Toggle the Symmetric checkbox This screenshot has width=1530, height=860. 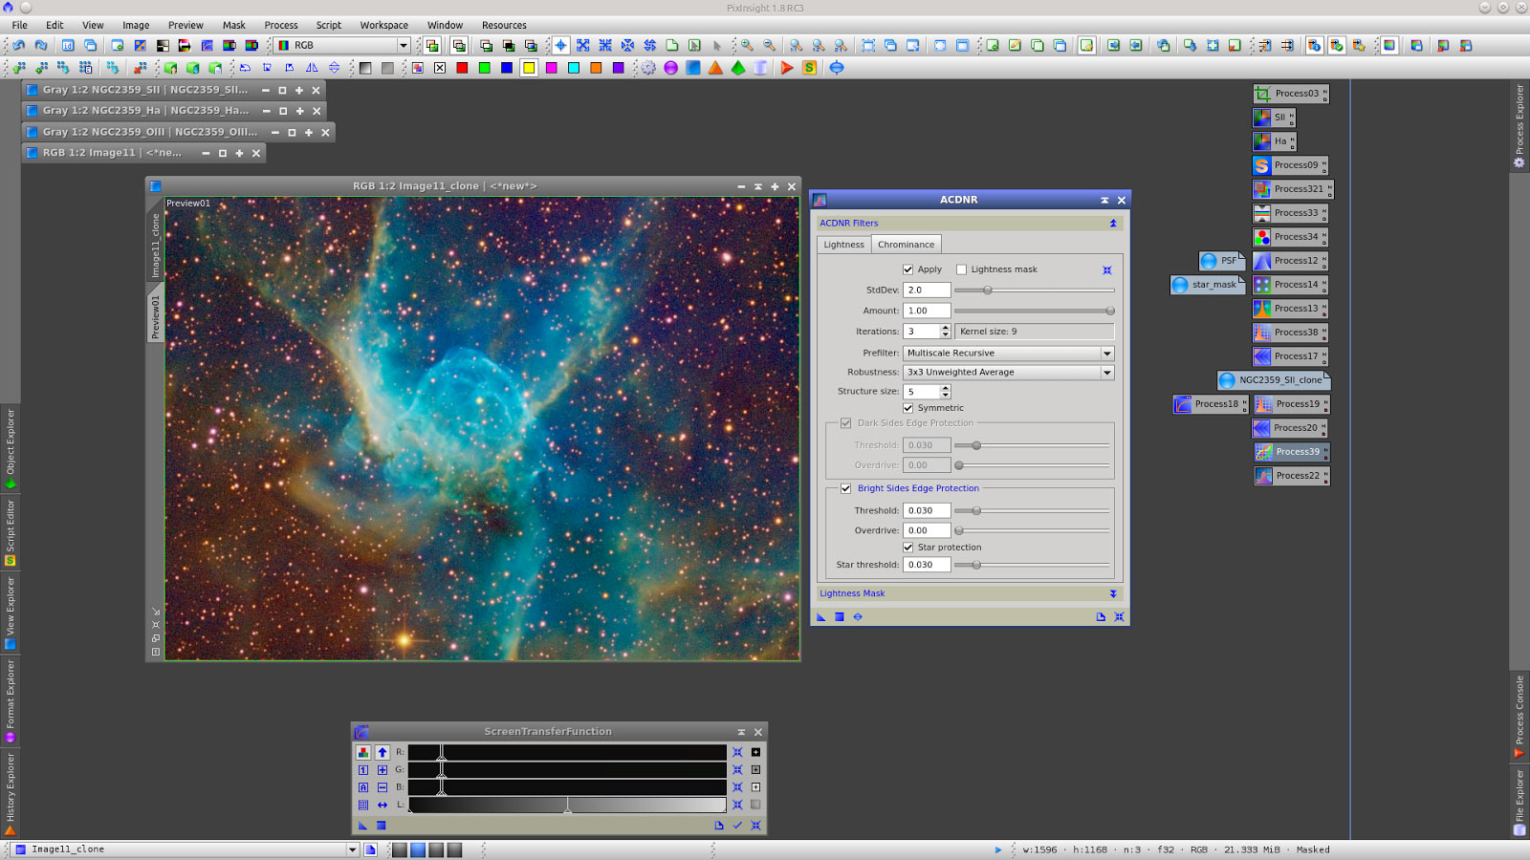tap(908, 408)
